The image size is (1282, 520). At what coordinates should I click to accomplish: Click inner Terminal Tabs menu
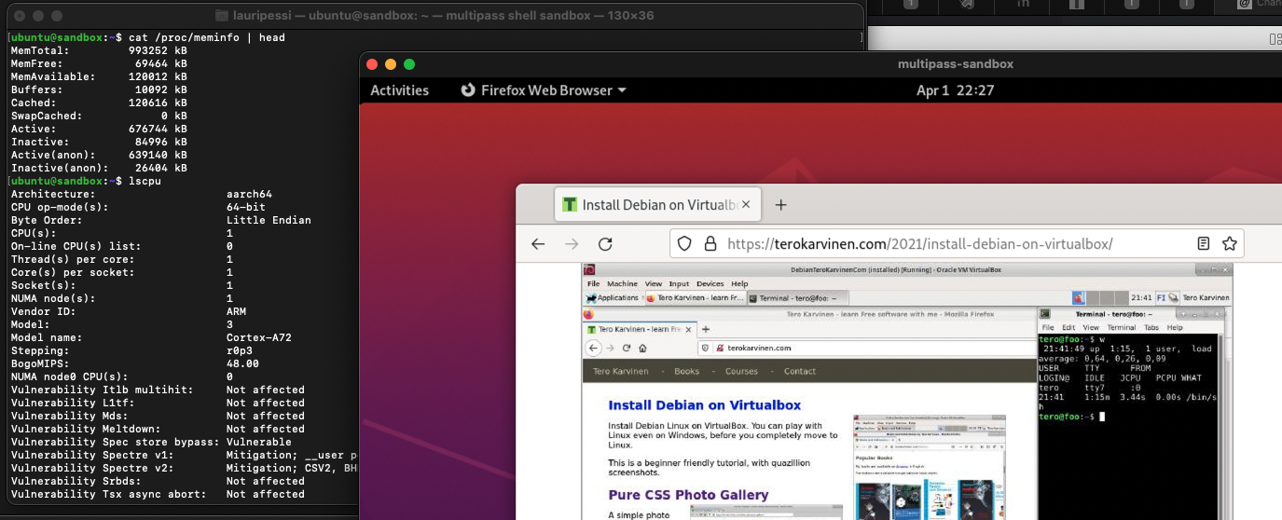(1151, 328)
